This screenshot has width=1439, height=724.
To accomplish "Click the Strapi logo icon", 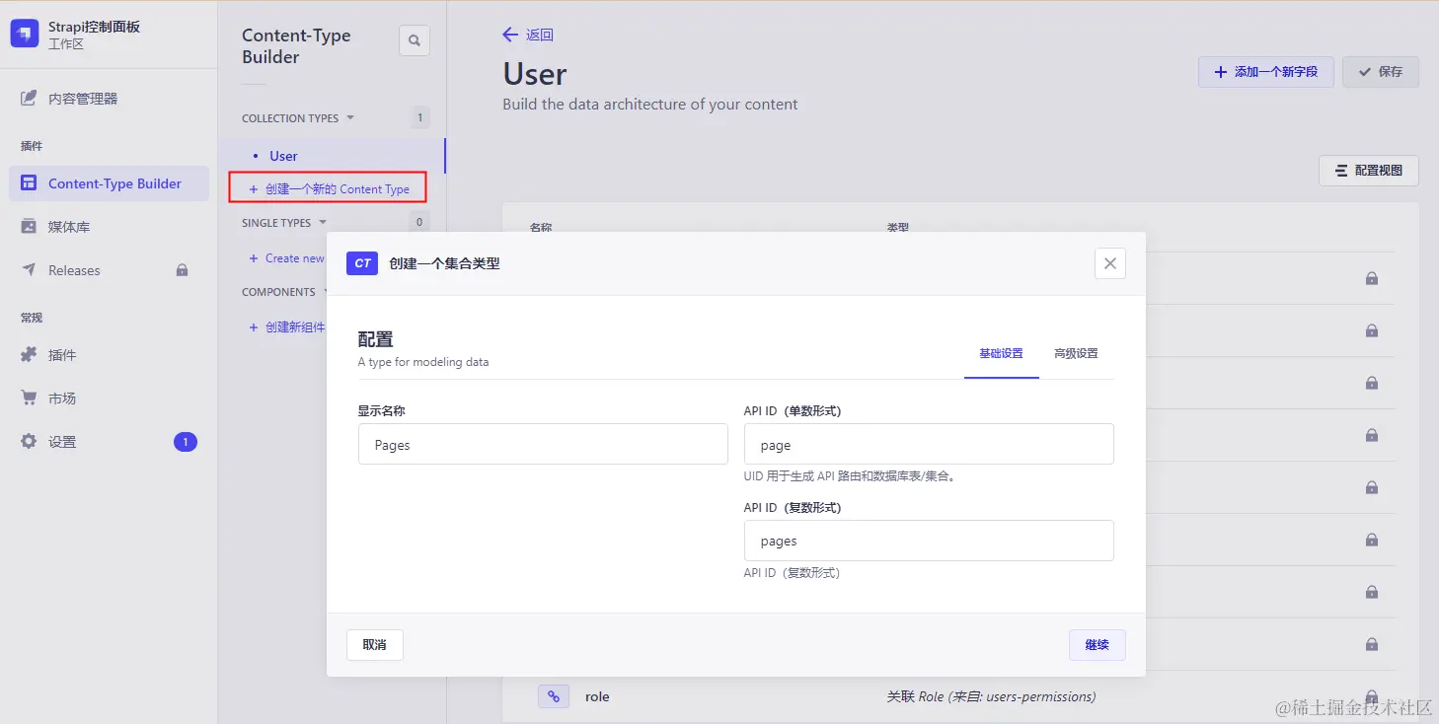I will pyautogui.click(x=25, y=35).
